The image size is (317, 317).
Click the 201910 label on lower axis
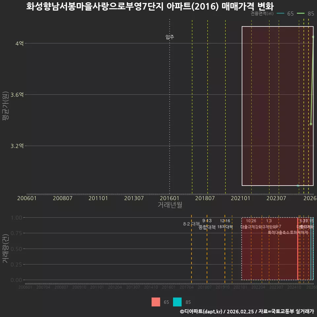[x=222, y=287]
